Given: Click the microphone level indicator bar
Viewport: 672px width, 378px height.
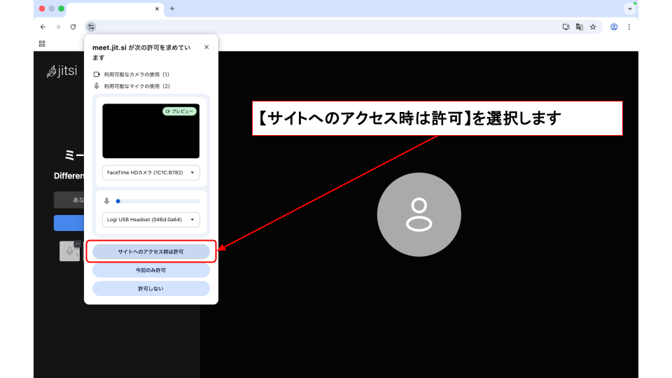Looking at the screenshot, I should point(157,201).
